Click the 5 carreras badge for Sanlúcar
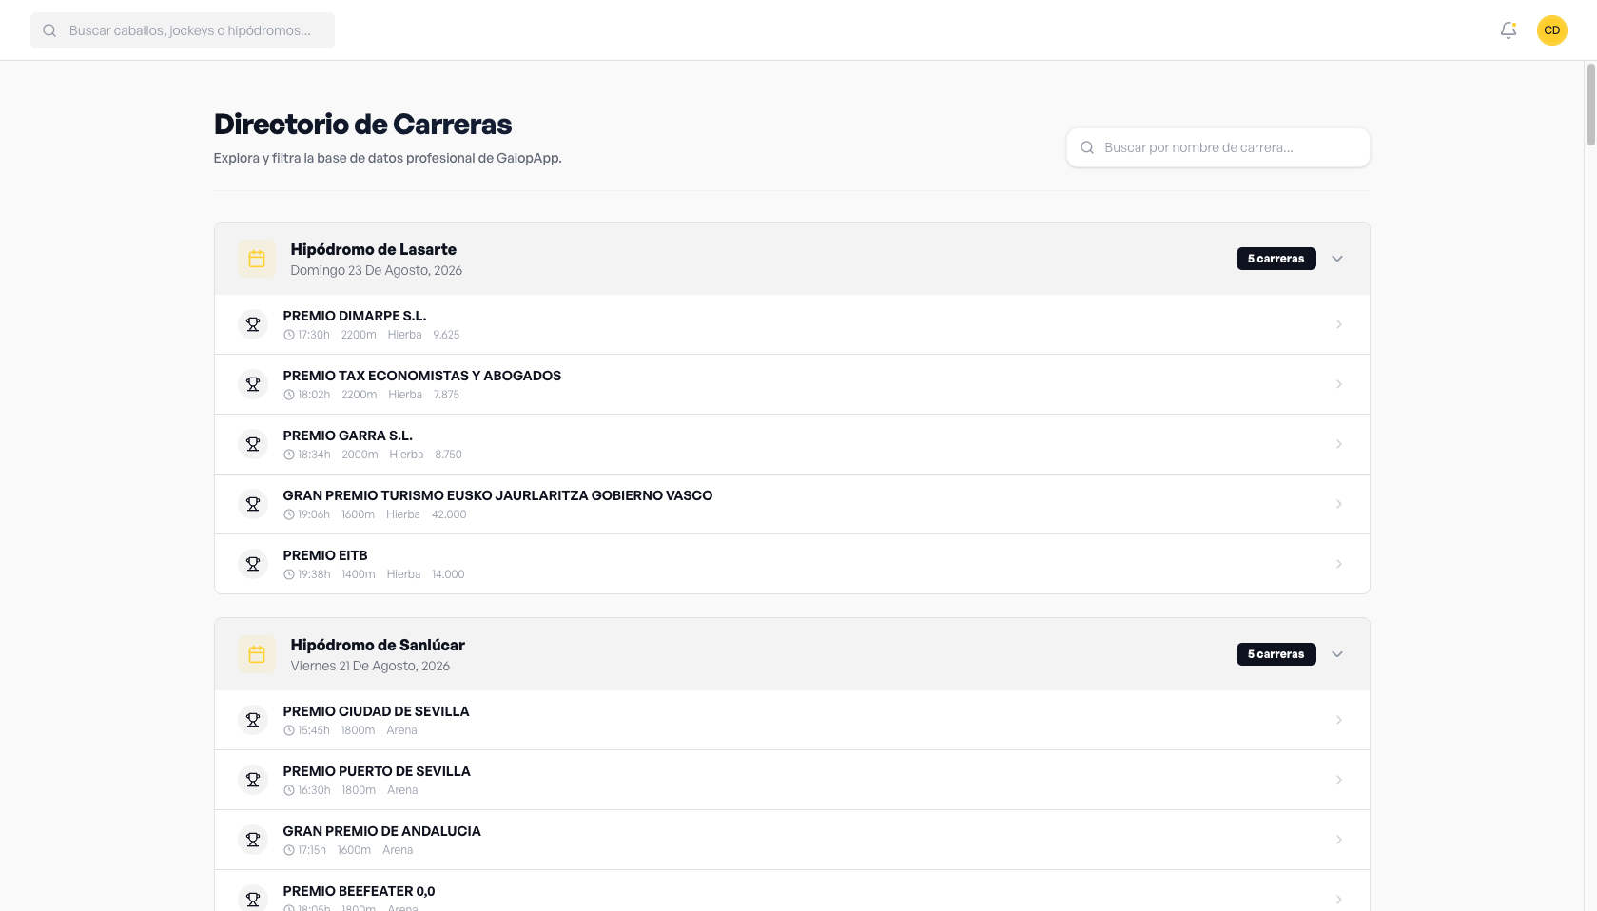This screenshot has height=911, width=1597. (x=1276, y=654)
